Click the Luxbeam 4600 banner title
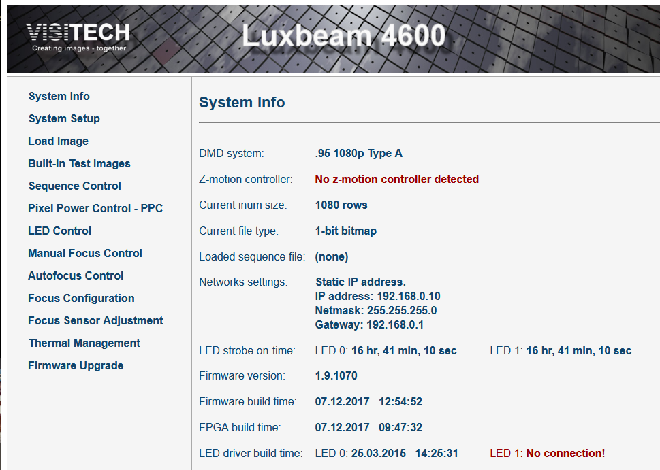 click(x=343, y=35)
